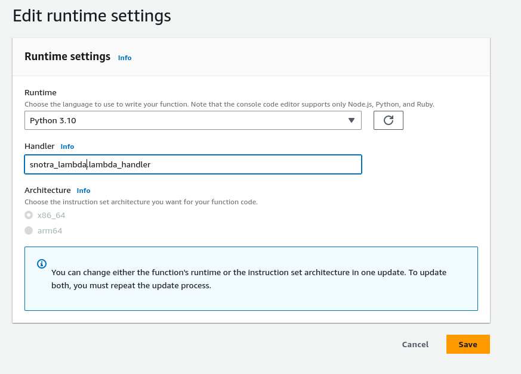Open Info link beside Runtime settings heading

(x=125, y=58)
